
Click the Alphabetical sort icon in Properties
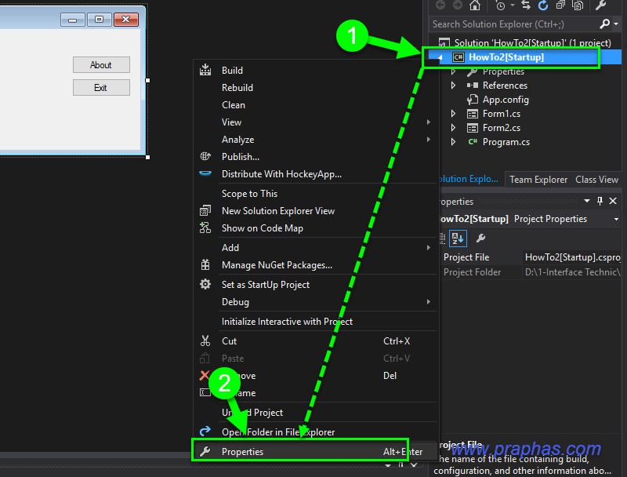pyautogui.click(x=458, y=238)
